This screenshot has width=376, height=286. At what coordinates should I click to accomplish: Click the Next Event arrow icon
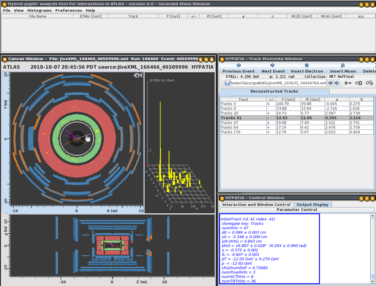click(x=273, y=66)
